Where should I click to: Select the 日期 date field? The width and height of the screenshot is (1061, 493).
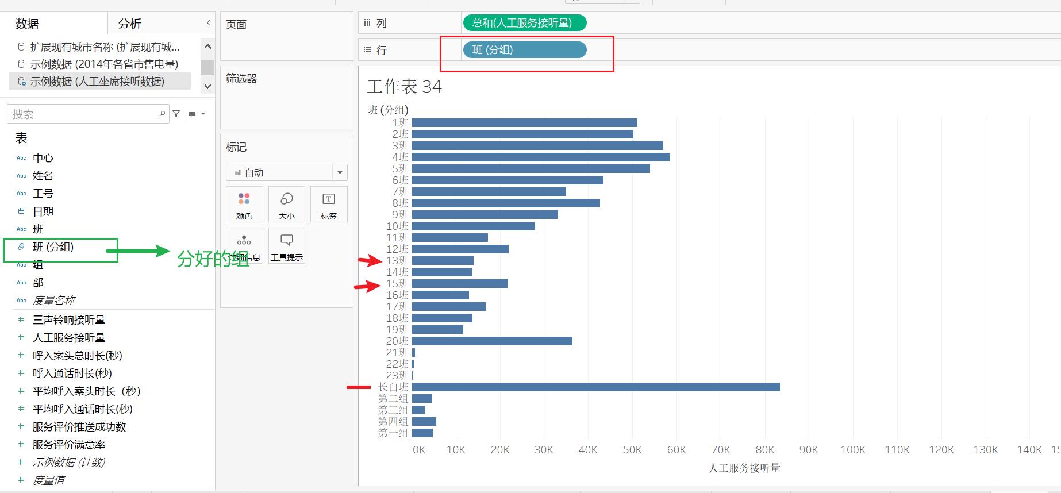point(43,211)
